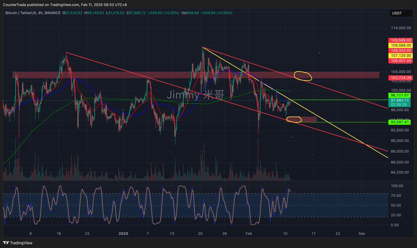
Task: Click the red 108,353.00 price label
Action: point(401,50)
